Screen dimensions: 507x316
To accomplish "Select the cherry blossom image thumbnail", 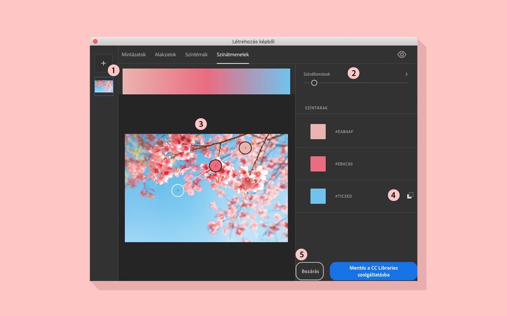I will click(x=104, y=86).
